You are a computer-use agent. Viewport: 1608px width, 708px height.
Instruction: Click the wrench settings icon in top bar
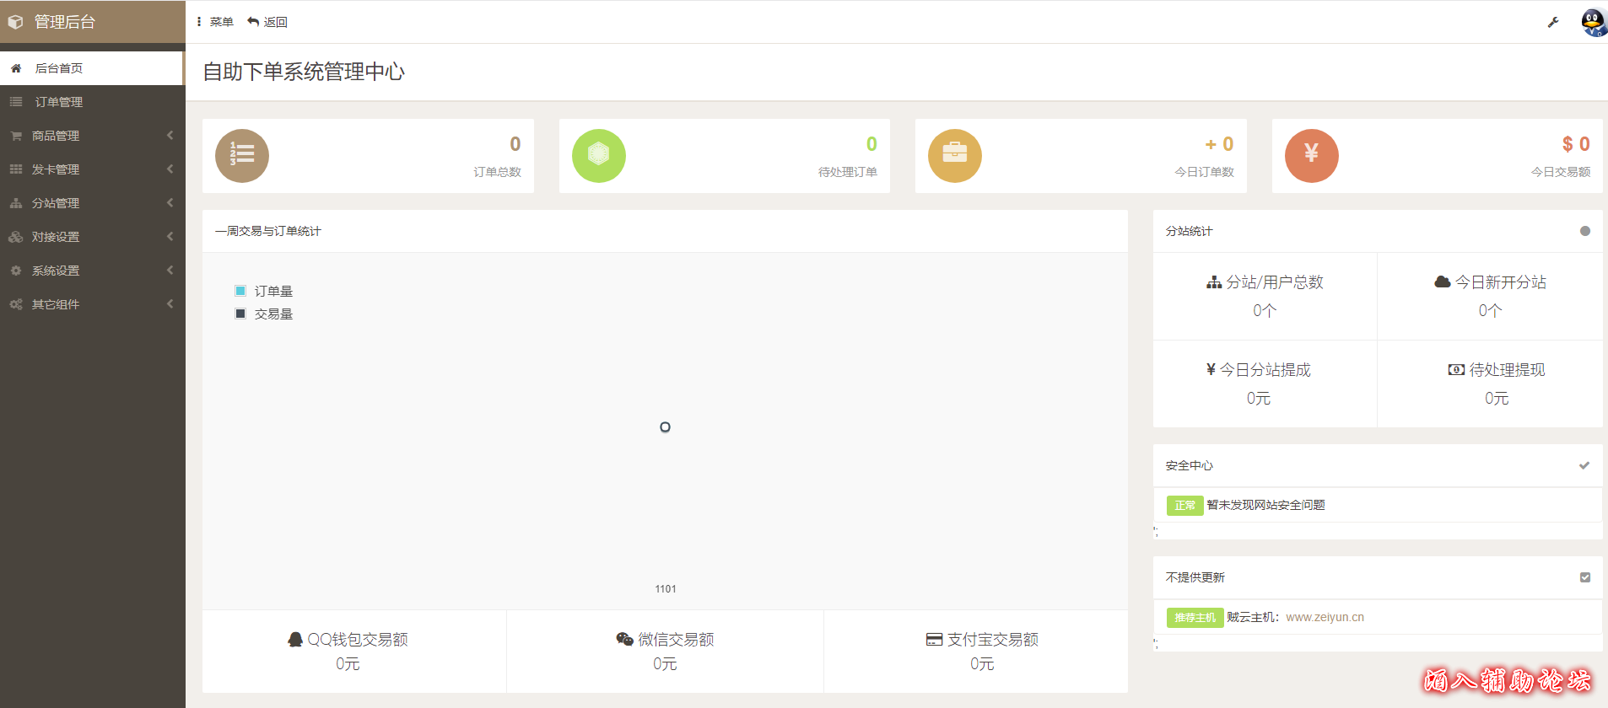(x=1552, y=23)
